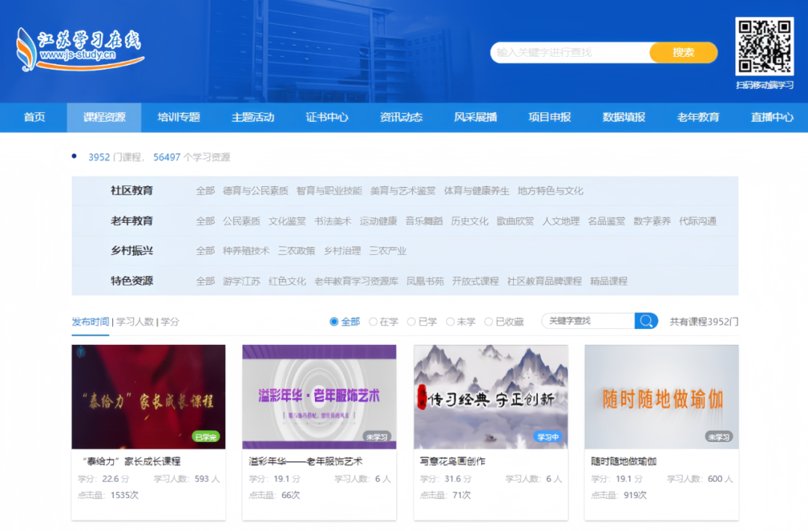Click the top keyword search input field

[569, 52]
